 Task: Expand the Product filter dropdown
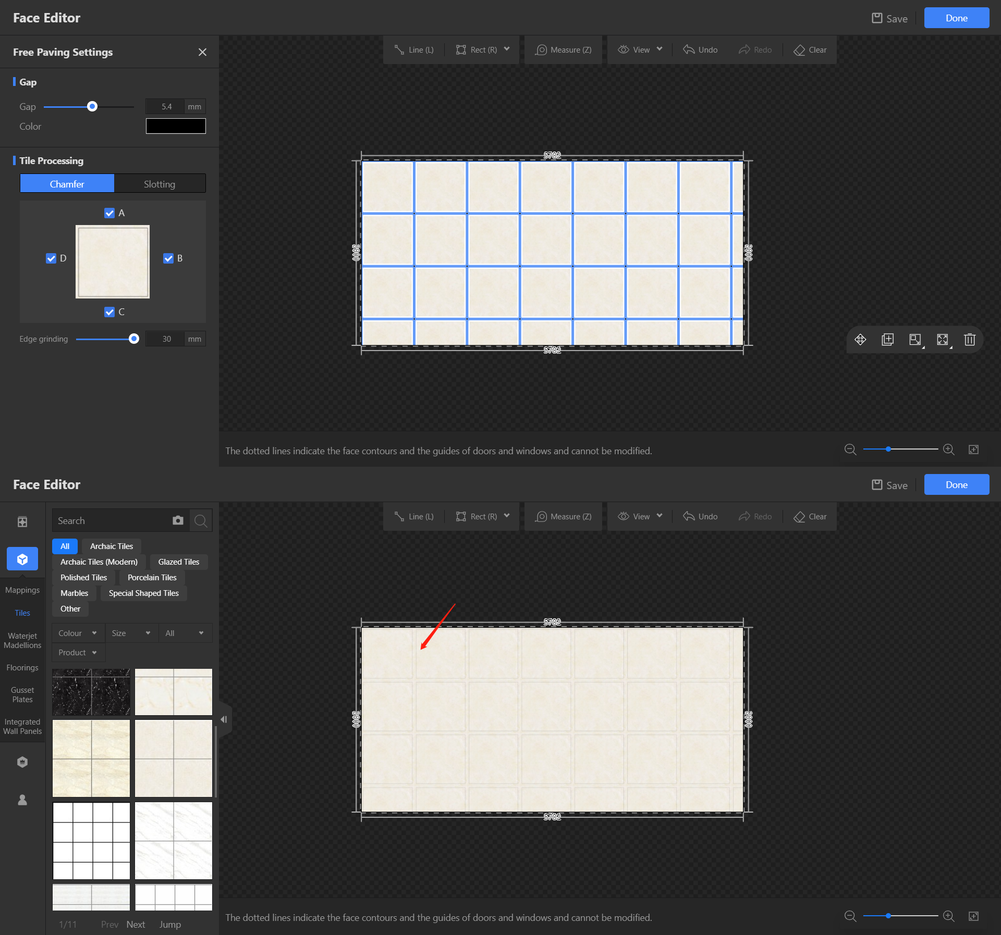tap(78, 652)
